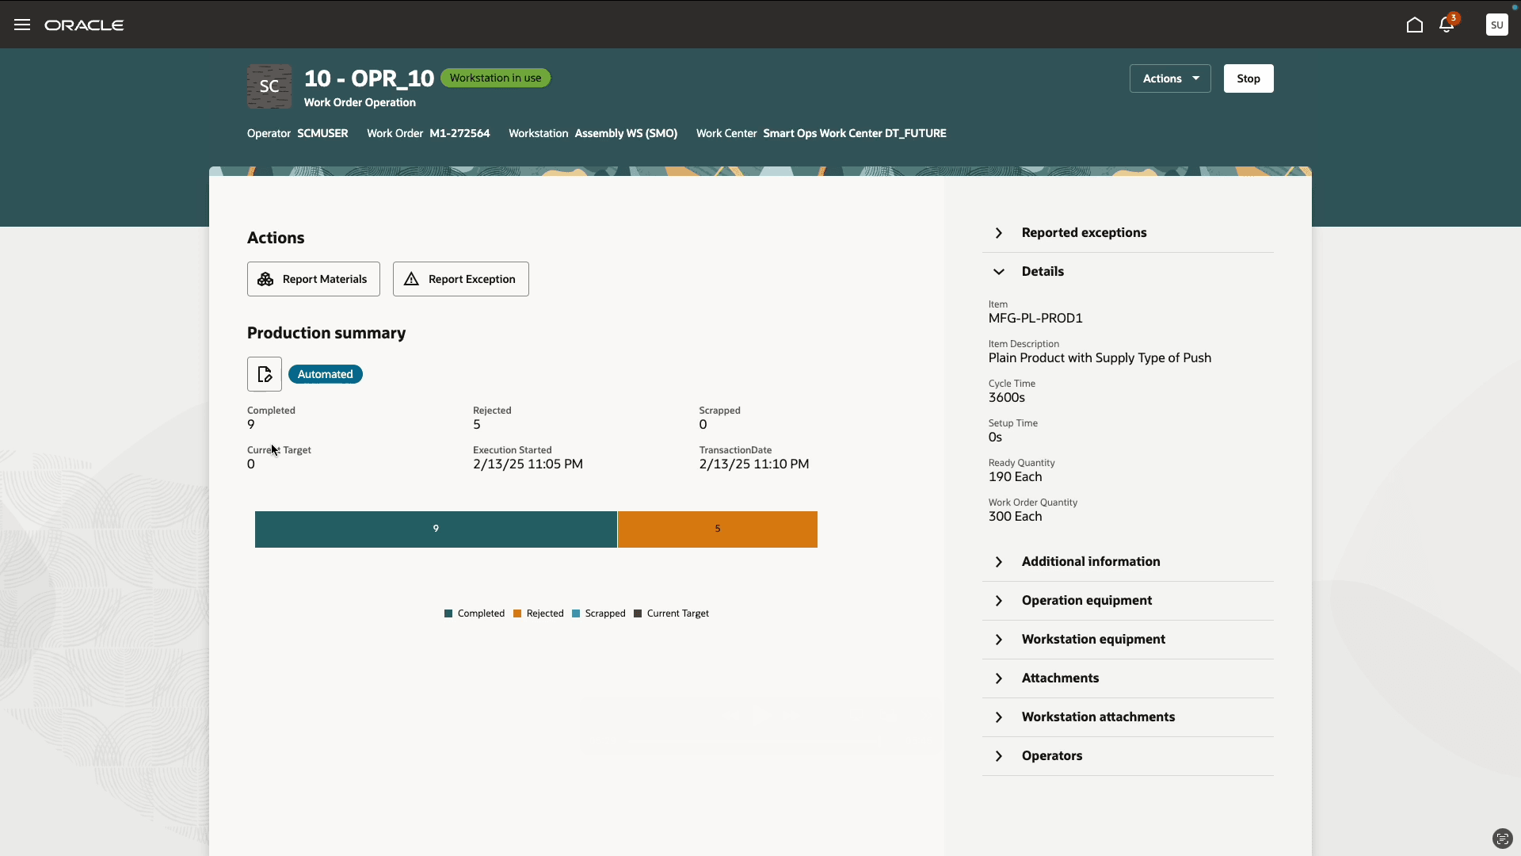Collapse the Details section

pyautogui.click(x=1043, y=272)
